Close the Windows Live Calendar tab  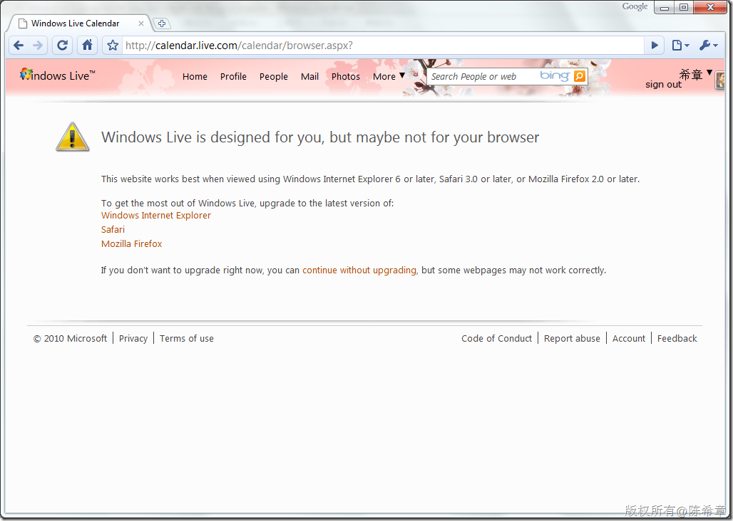click(x=140, y=23)
